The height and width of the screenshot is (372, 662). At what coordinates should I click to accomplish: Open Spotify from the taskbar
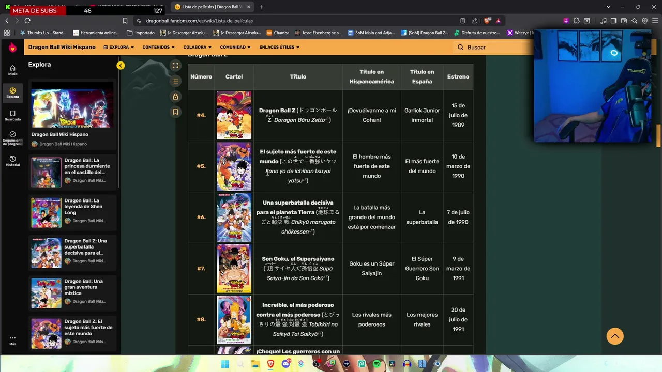pyautogui.click(x=377, y=364)
